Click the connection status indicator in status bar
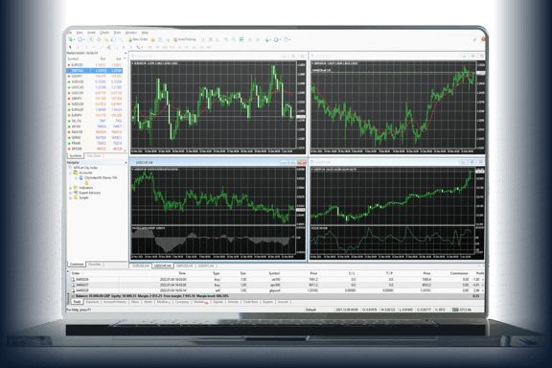552x368 pixels. pyautogui.click(x=462, y=310)
